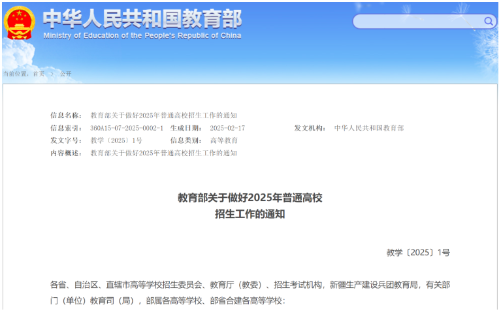Select 教学〔2025〕1号 in the metadata table
501x320 pixels.
[116, 140]
